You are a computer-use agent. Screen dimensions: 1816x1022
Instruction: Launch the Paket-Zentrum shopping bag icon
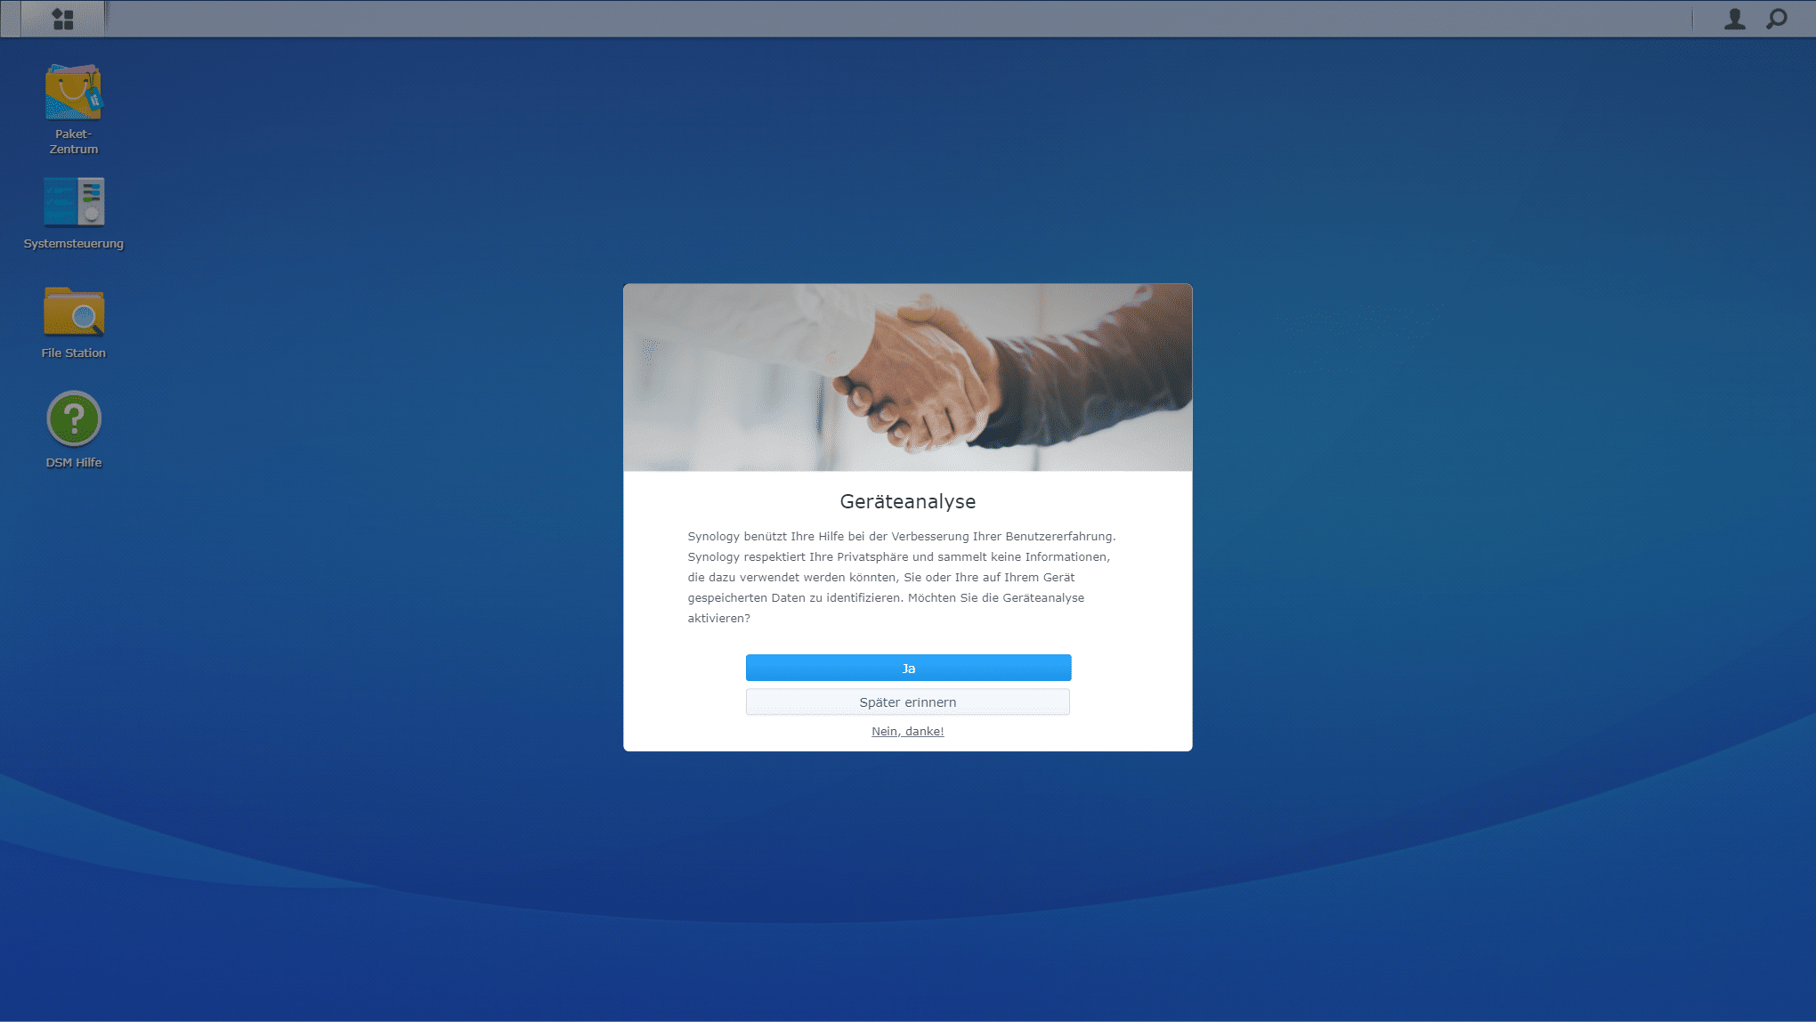pyautogui.click(x=73, y=92)
